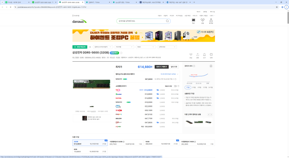Open the RAM category dropdown

tap(145, 47)
